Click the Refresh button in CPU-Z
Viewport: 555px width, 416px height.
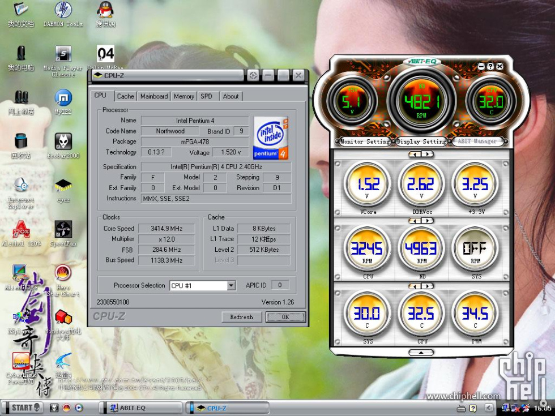(x=242, y=317)
